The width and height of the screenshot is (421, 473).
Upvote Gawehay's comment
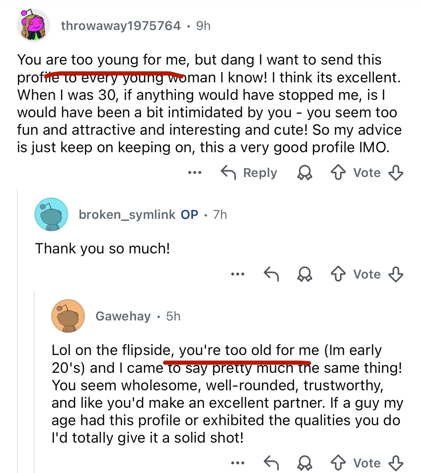coord(338,463)
